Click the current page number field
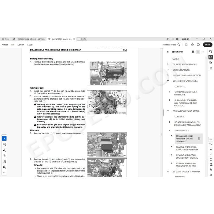 click(x=211, y=139)
